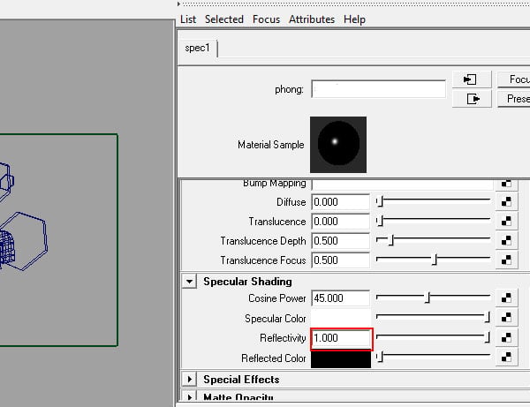Collapse the Specular Shading section
This screenshot has height=407, width=530.
[x=189, y=282]
